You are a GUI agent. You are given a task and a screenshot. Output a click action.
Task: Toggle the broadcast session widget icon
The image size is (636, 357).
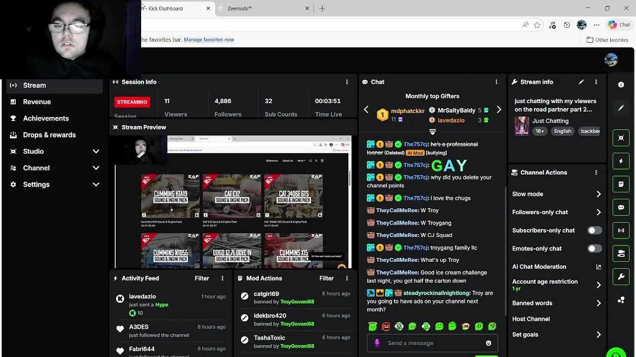tap(621, 231)
